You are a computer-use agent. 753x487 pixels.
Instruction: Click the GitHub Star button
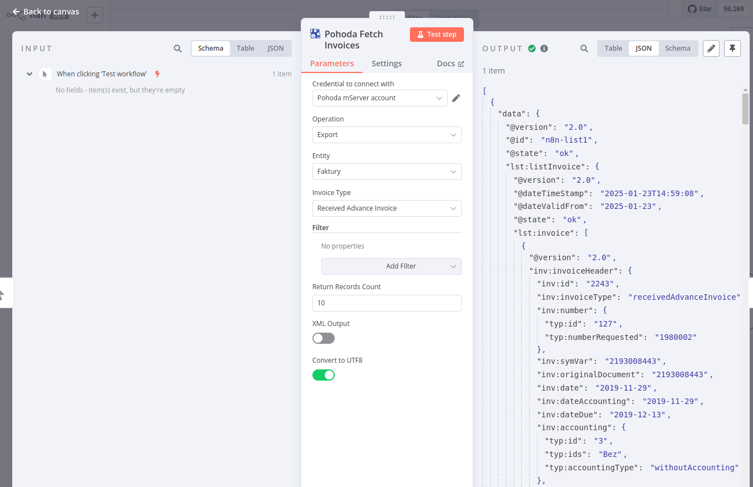coord(700,9)
